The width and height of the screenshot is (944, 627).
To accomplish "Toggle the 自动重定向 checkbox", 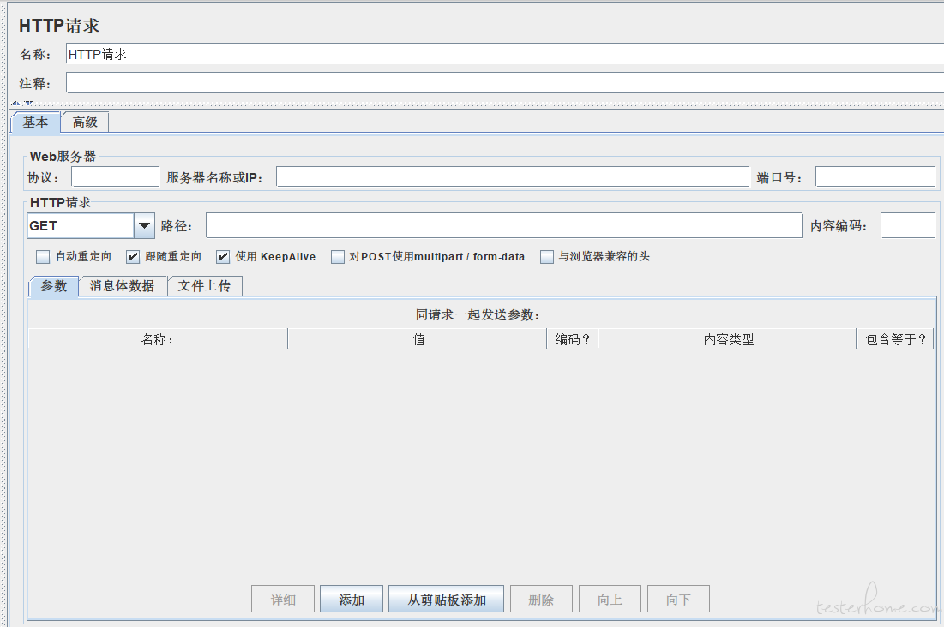I will coord(43,257).
